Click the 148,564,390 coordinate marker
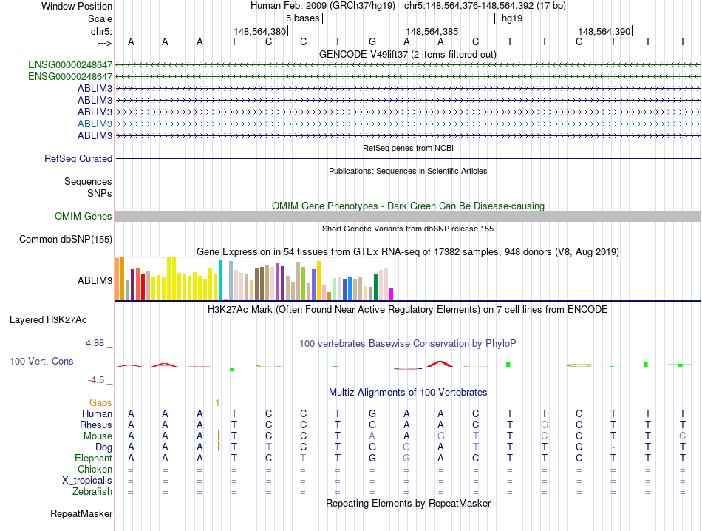702x531 pixels. 604,31
